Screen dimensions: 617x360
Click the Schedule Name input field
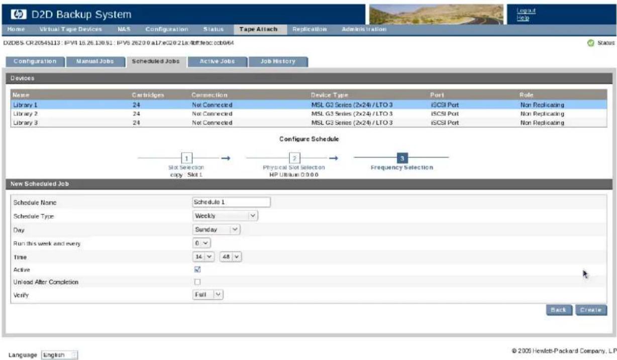coord(232,202)
